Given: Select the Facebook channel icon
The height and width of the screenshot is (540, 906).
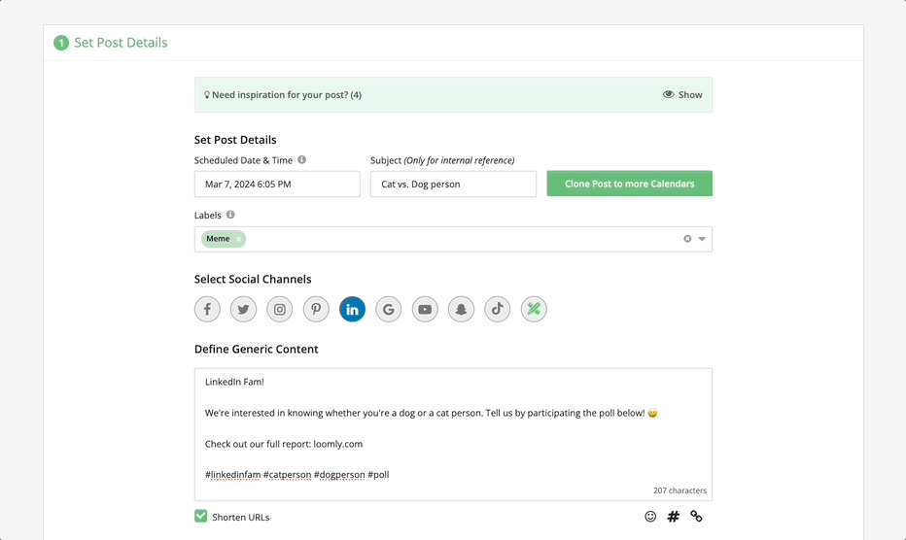Looking at the screenshot, I should 207,309.
